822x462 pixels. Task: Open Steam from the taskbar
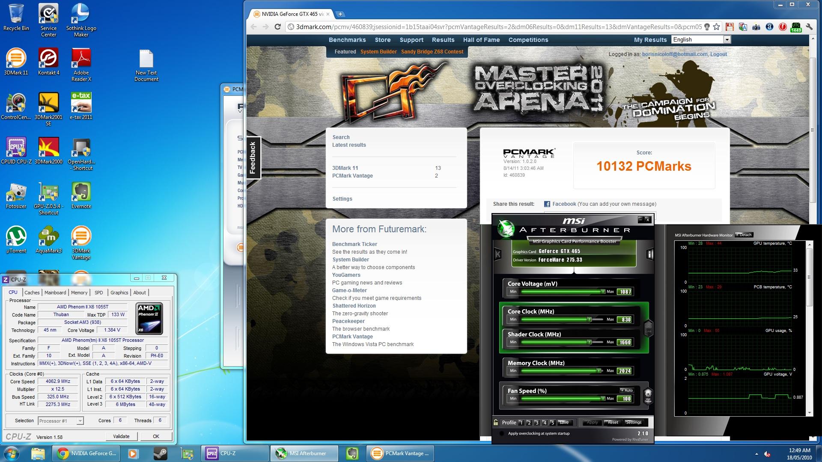pos(160,453)
